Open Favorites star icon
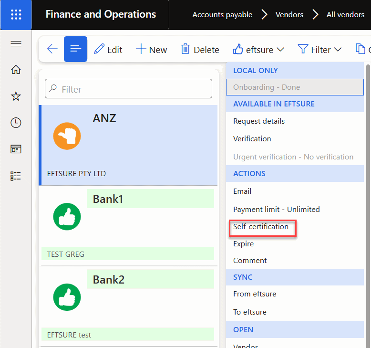This screenshot has height=348, width=371. (x=16, y=96)
